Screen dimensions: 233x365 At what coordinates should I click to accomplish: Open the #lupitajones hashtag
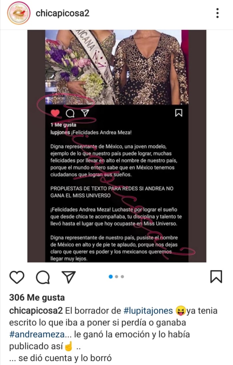click(x=148, y=311)
